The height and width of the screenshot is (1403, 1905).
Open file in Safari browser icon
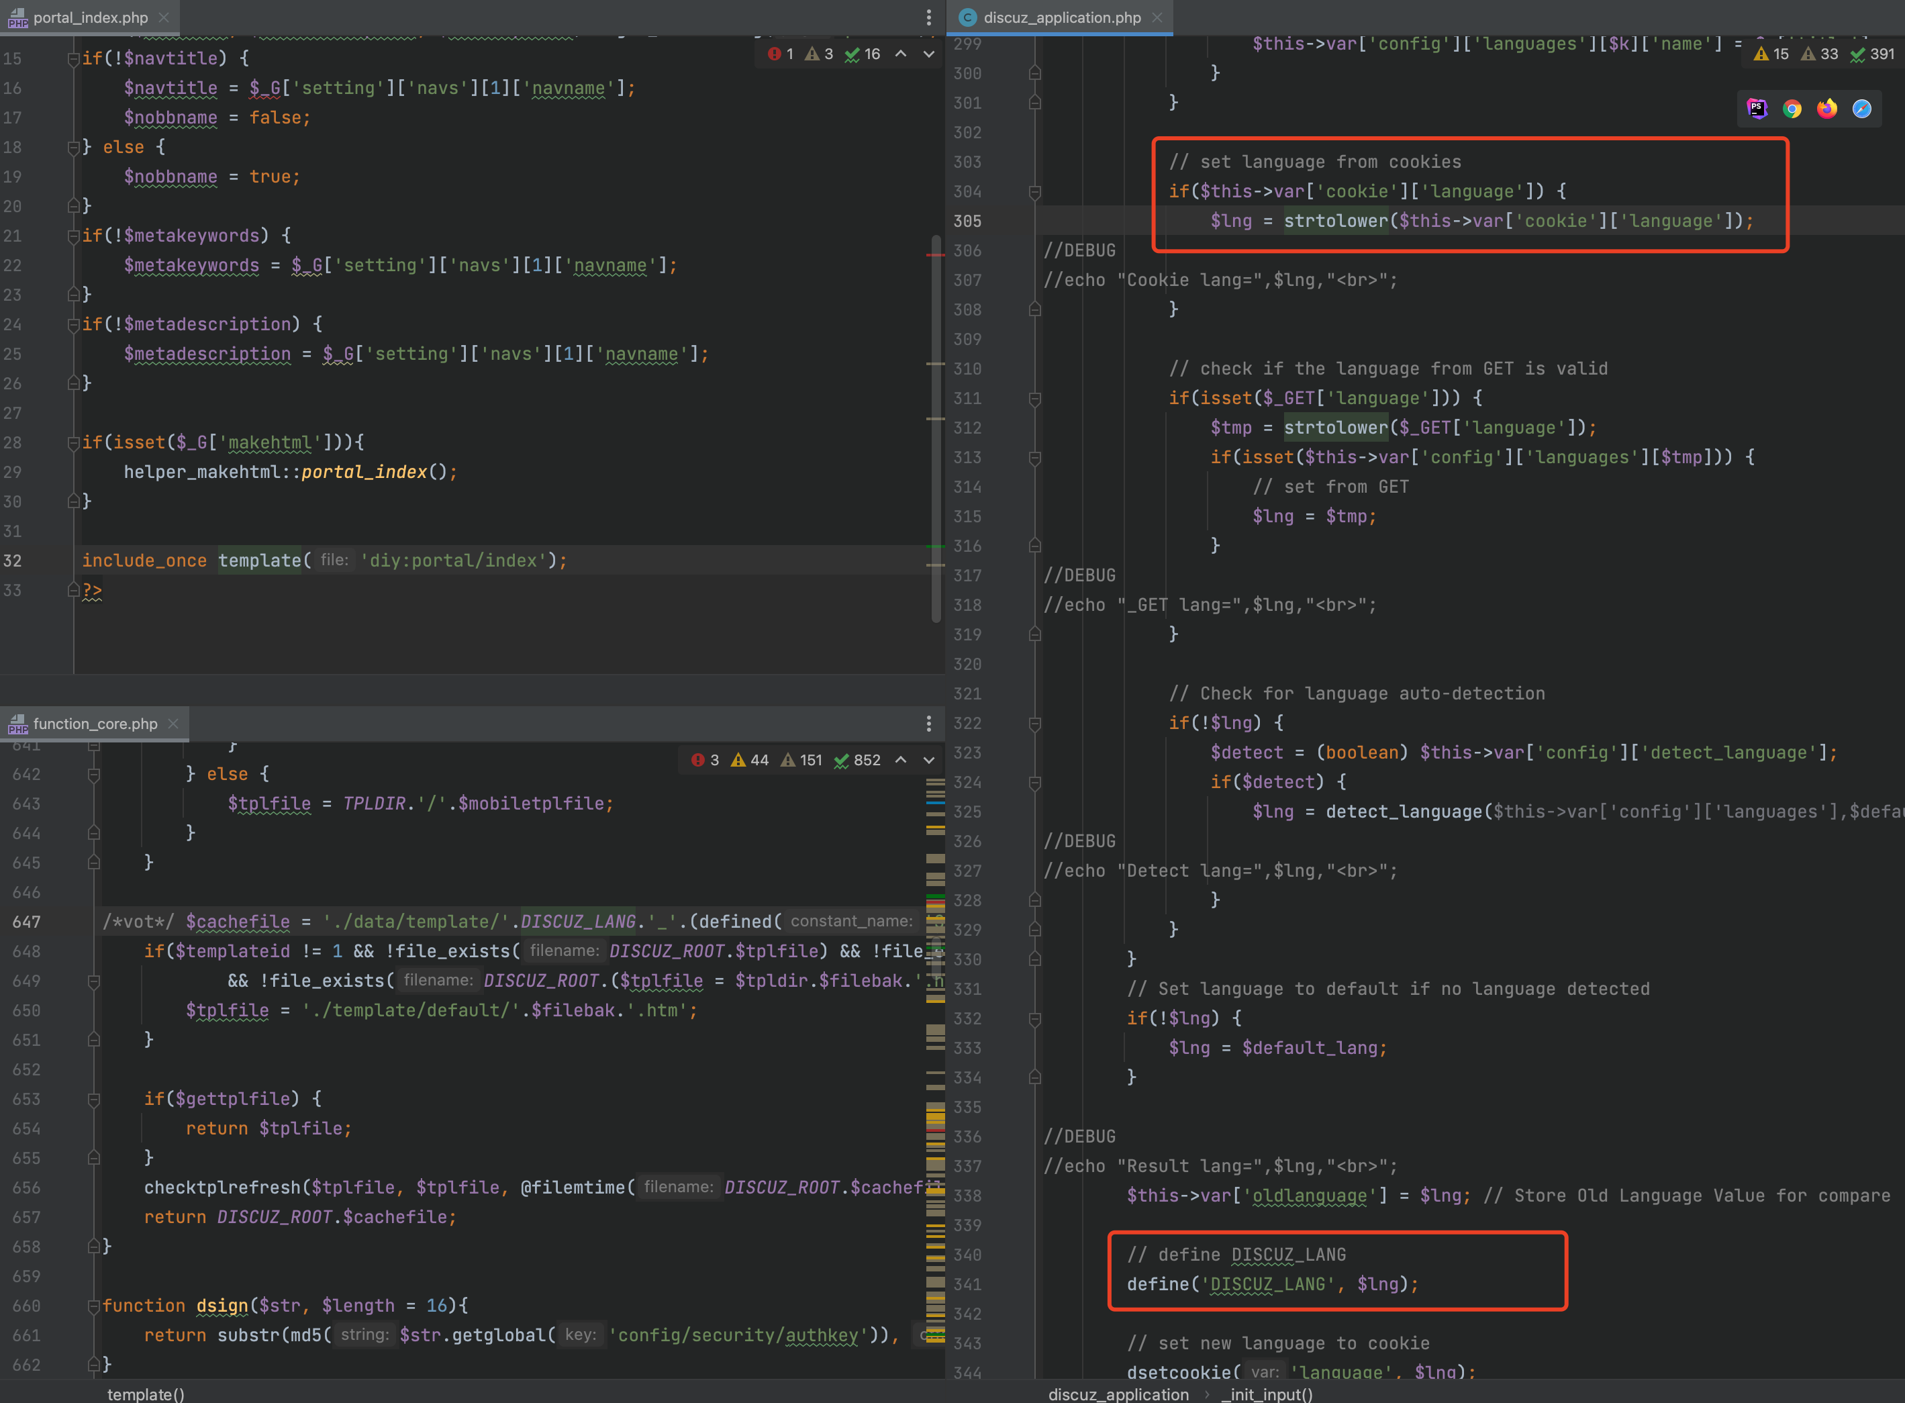click(1861, 109)
